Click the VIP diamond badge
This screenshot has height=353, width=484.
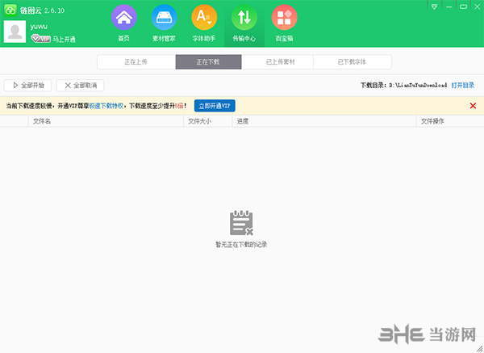(x=40, y=39)
